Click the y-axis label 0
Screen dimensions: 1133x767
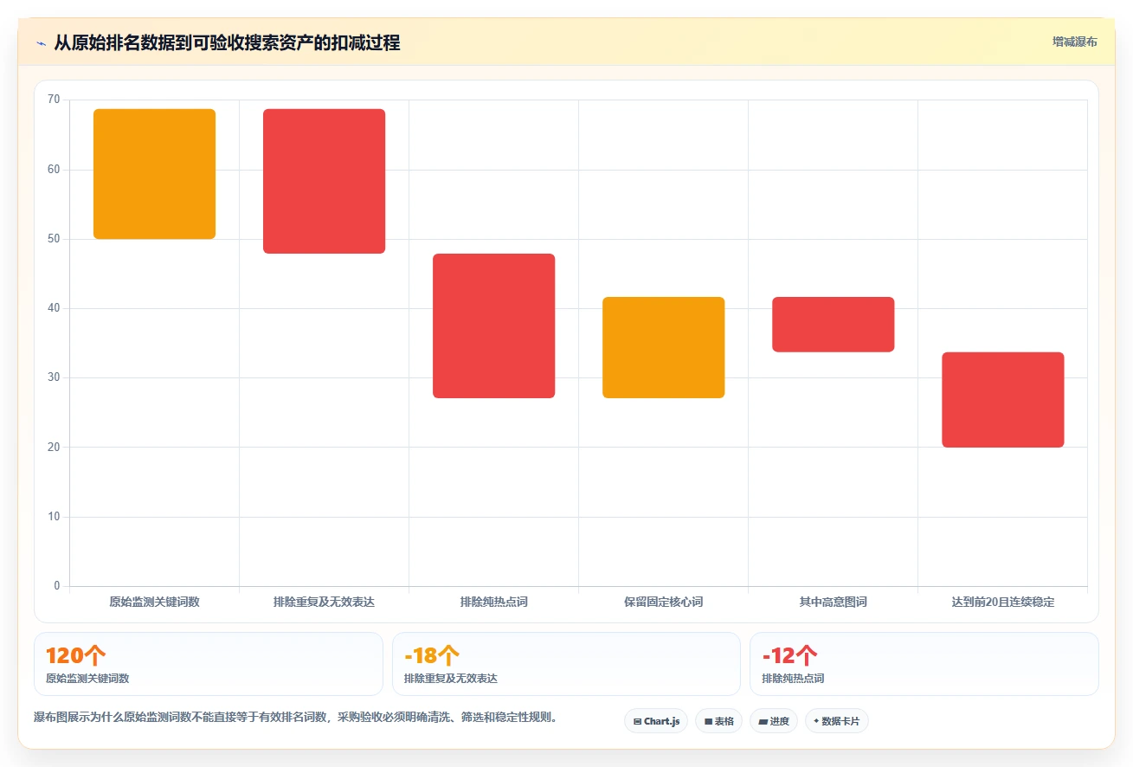click(57, 586)
